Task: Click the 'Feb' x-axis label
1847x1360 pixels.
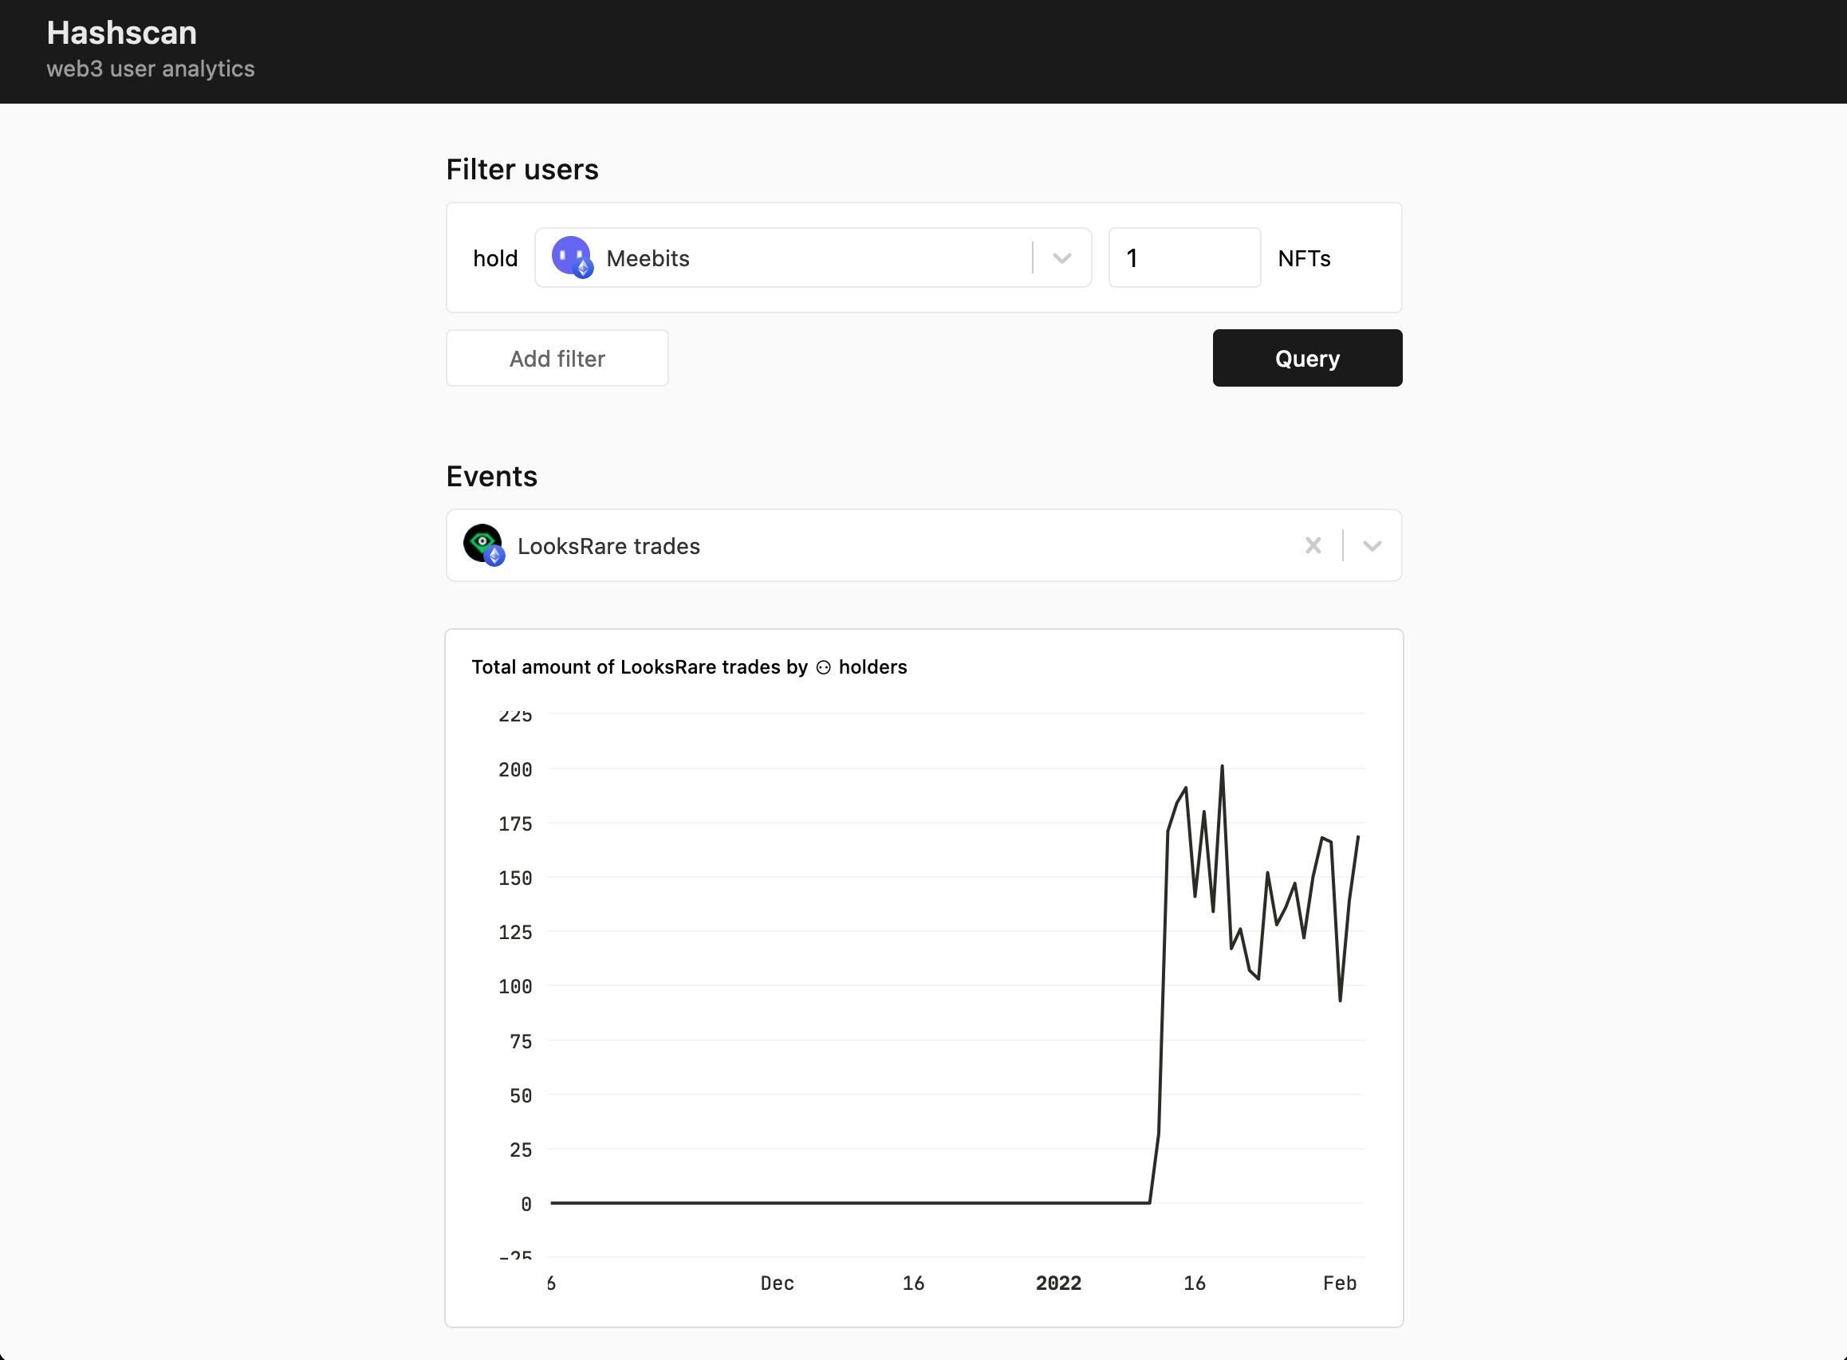Action: (1340, 1283)
